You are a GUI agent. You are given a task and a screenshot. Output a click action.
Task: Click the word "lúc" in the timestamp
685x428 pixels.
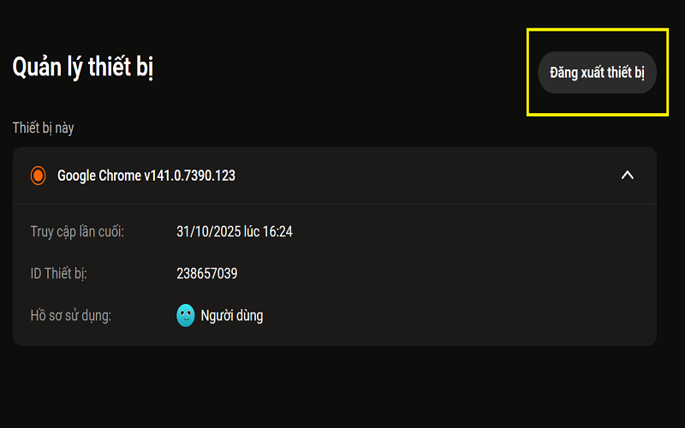click(253, 231)
